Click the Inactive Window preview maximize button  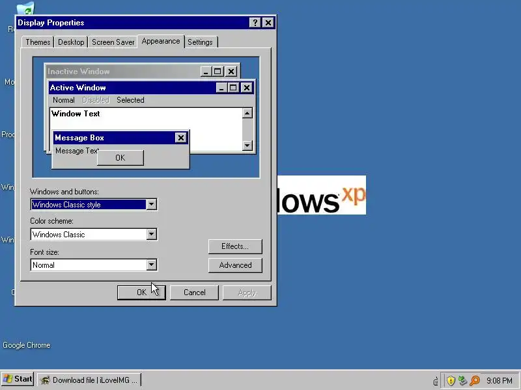218,71
